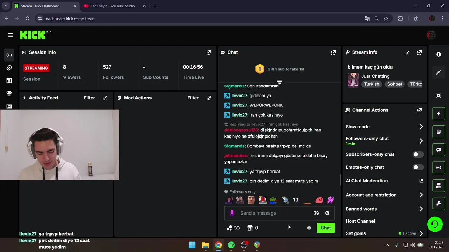
Task: Open the Windows Start menu
Action: point(192,245)
